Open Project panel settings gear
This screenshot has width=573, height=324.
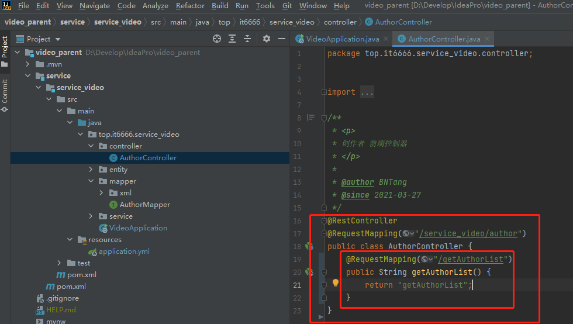[x=267, y=39]
